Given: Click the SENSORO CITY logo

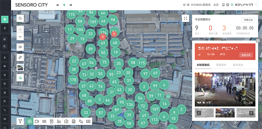Looking at the screenshot, I should pos(31,5).
